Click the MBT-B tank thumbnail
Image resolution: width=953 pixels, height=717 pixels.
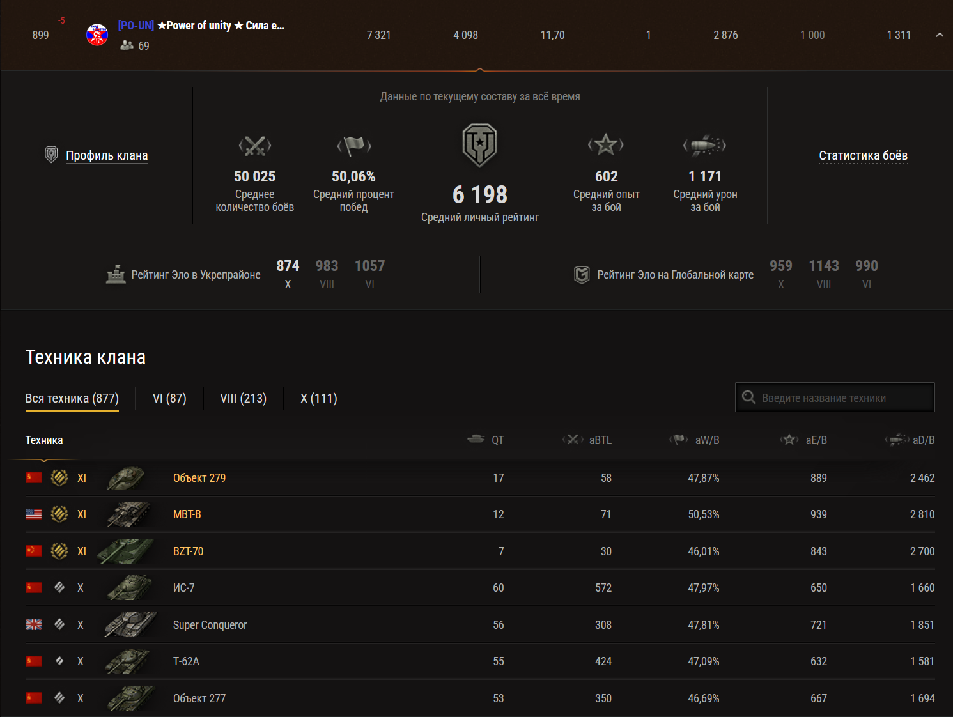pyautogui.click(x=129, y=514)
